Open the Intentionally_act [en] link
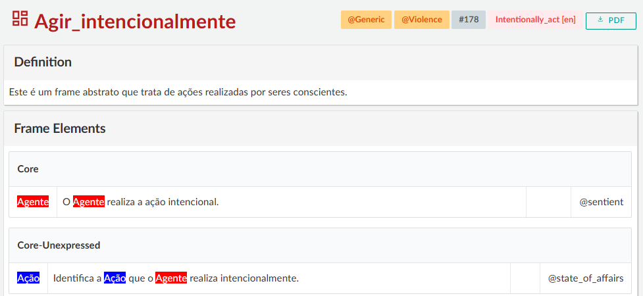The image size is (643, 296). coord(535,20)
